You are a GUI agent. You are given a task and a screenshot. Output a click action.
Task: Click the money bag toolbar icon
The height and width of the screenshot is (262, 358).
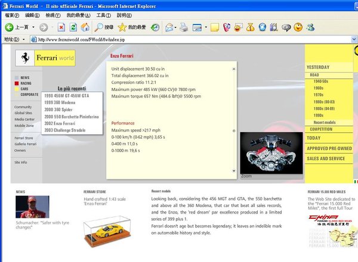point(250,28)
